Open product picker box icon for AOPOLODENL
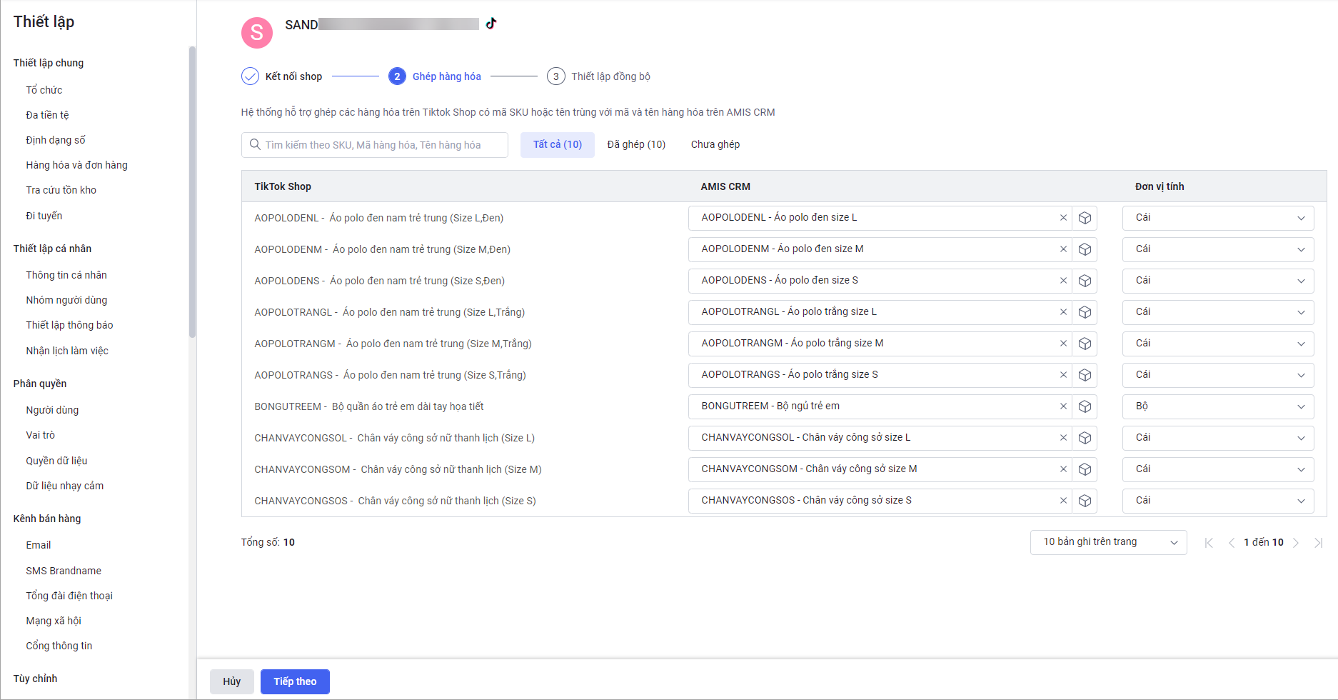 (1085, 218)
